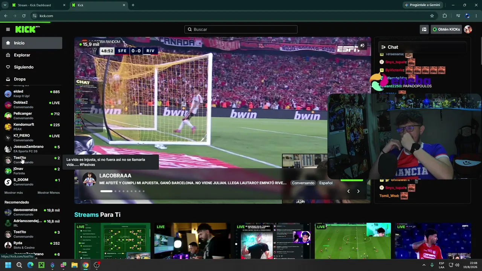The image size is (482, 271).
Task: Click S_D00M channel avatar
Action: coord(8,182)
